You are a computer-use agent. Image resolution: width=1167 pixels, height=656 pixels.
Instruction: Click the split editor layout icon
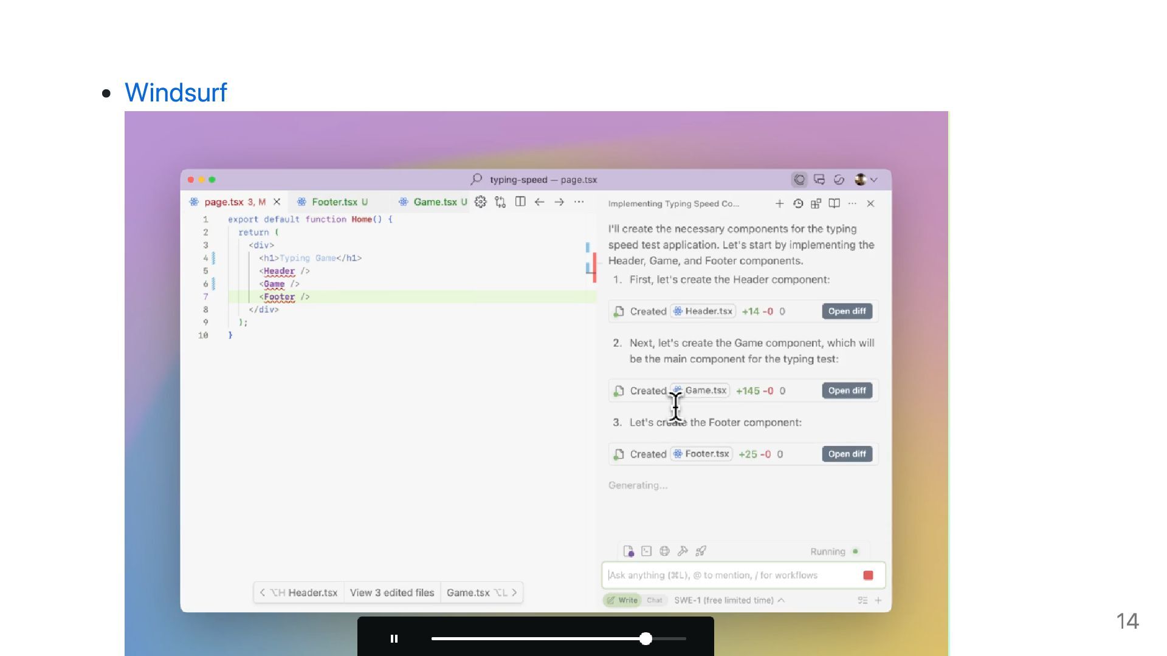point(520,202)
